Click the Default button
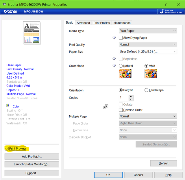The width and height of the screenshot is (185, 180). pyautogui.click(x=164, y=163)
